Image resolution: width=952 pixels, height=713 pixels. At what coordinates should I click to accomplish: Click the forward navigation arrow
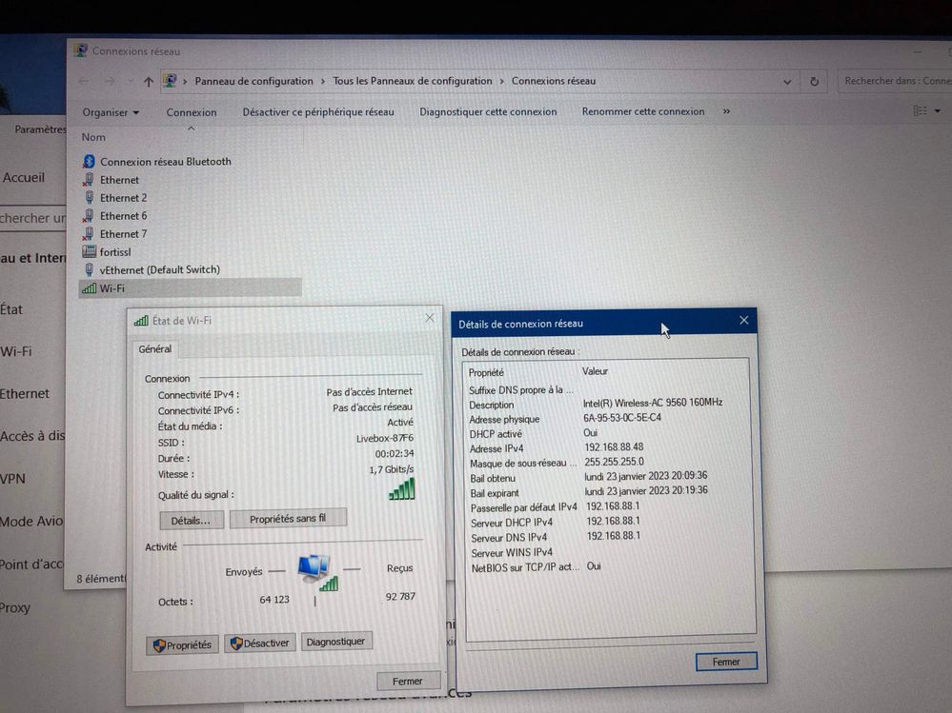[x=110, y=81]
